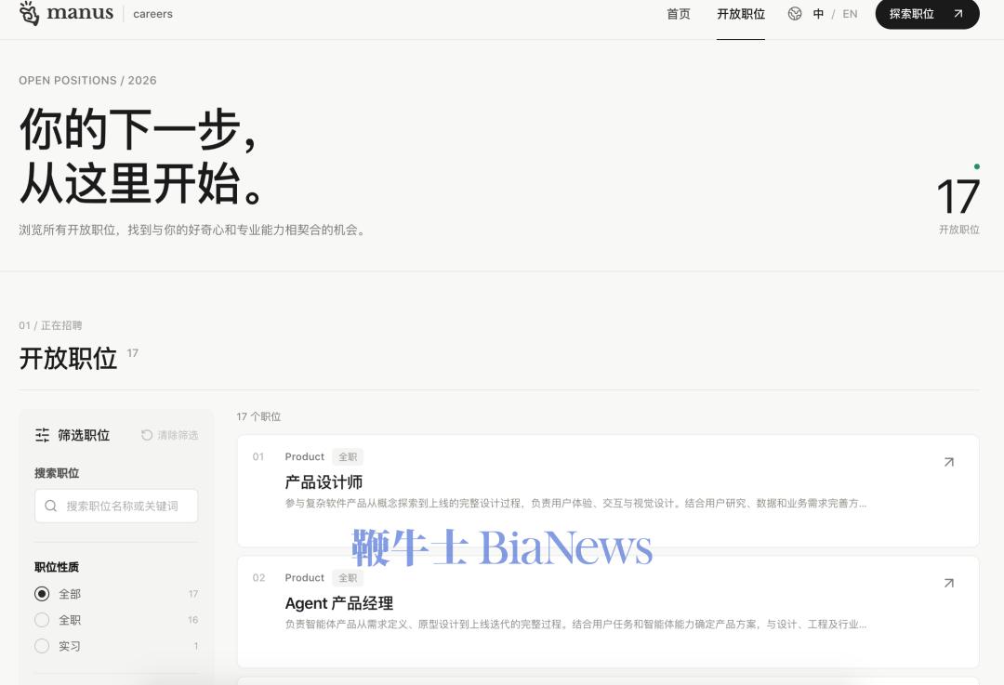The width and height of the screenshot is (1004, 685).
Task: Click the 筛选职位 filter sliders icon
Action: [x=42, y=435]
